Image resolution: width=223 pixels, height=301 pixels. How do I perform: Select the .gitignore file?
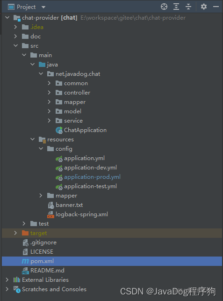point(43,242)
